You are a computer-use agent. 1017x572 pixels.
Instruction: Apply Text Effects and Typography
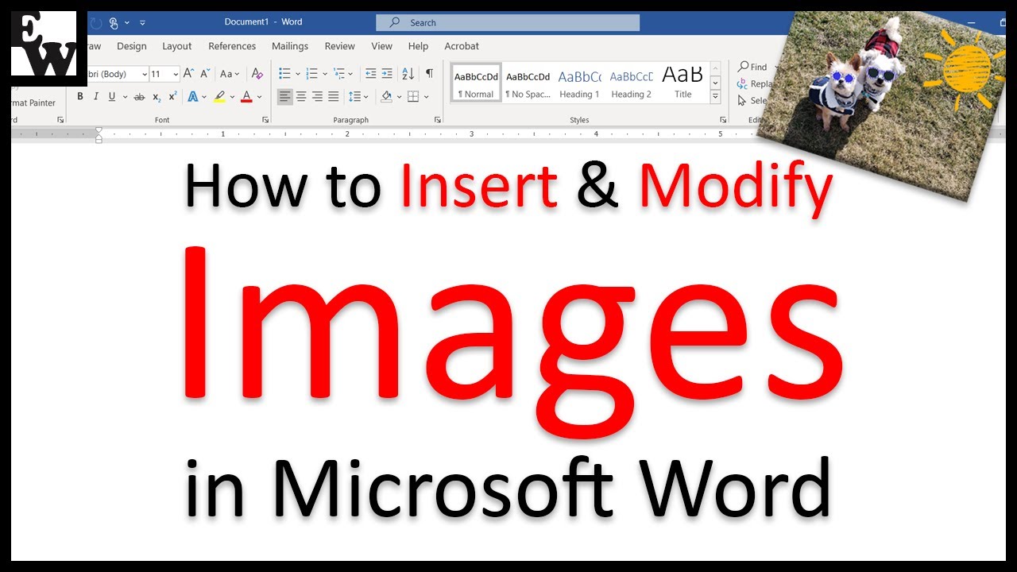coord(192,97)
